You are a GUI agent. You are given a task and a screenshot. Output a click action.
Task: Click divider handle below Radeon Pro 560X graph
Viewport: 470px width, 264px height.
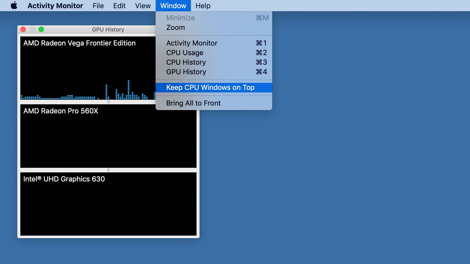[x=108, y=170]
